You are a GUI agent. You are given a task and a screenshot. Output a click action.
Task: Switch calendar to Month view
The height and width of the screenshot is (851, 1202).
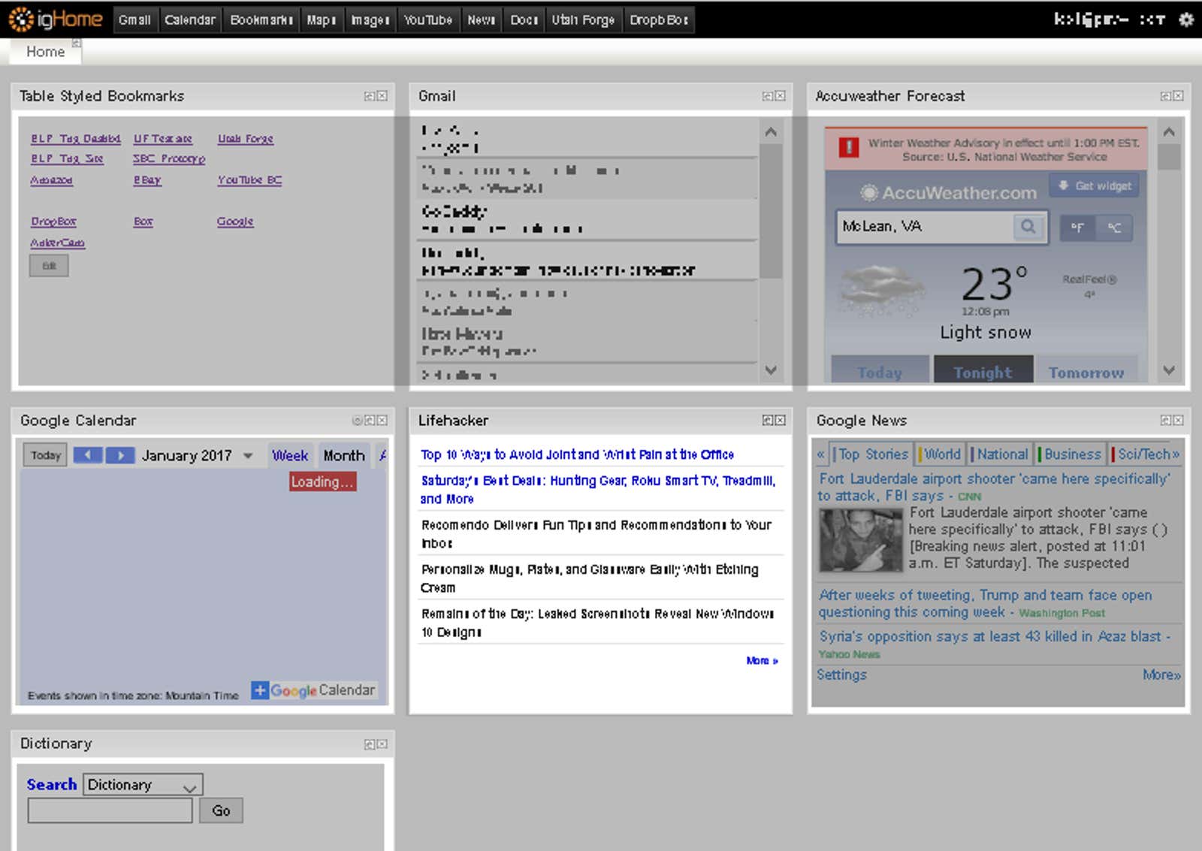(x=344, y=456)
